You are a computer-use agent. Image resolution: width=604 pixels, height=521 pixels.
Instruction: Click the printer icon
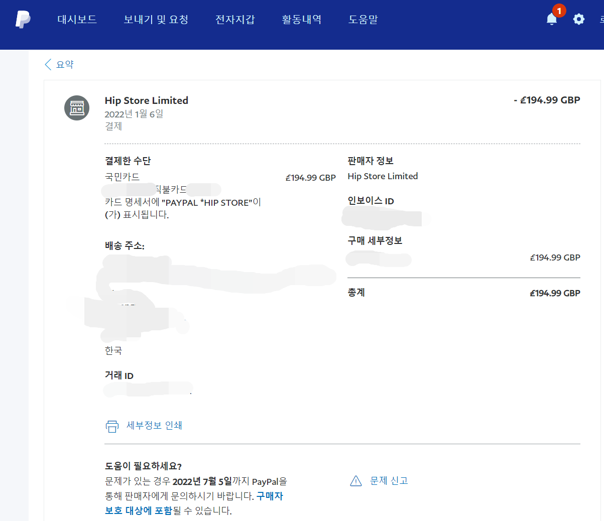pyautogui.click(x=112, y=426)
